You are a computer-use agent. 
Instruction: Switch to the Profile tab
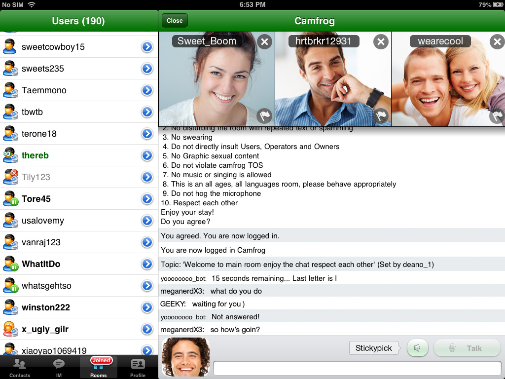(138, 367)
